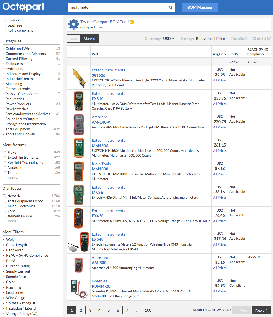The height and width of the screenshot is (317, 273).
Task: Open the Amprobe AM-500 product image
Action: click(79, 265)
